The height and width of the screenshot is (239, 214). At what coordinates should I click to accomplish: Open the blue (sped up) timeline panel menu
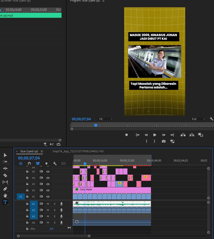(x=42, y=151)
